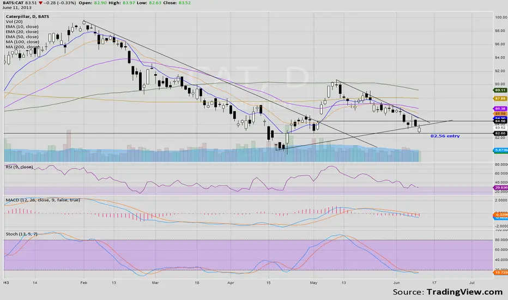The image size is (508, 300).
Task: Click the 96.00 price axis label
Action: pyautogui.click(x=500, y=44)
